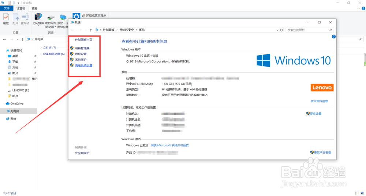This screenshot has height=196, width=366.
Task: Open 文档 in the navigation pane
Action: click(x=15, y=67)
